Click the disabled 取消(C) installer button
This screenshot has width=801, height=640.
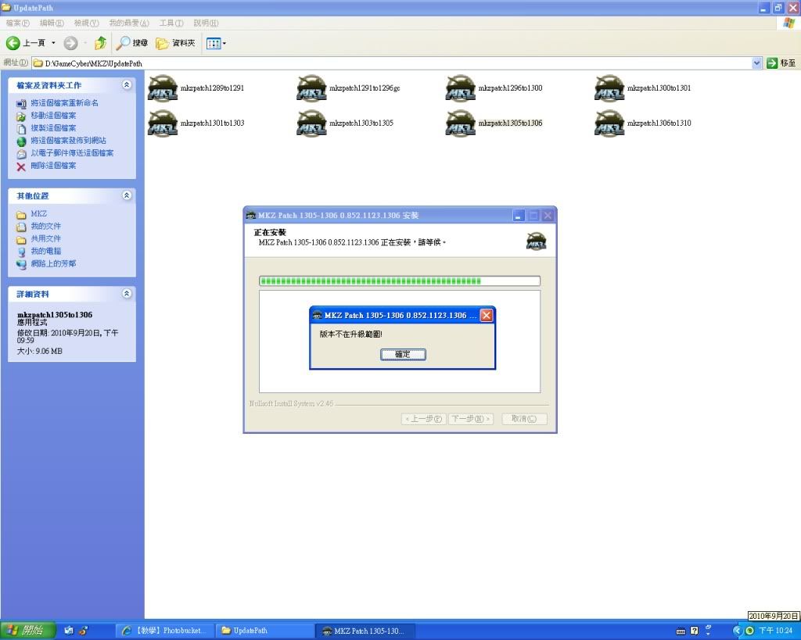pos(524,419)
